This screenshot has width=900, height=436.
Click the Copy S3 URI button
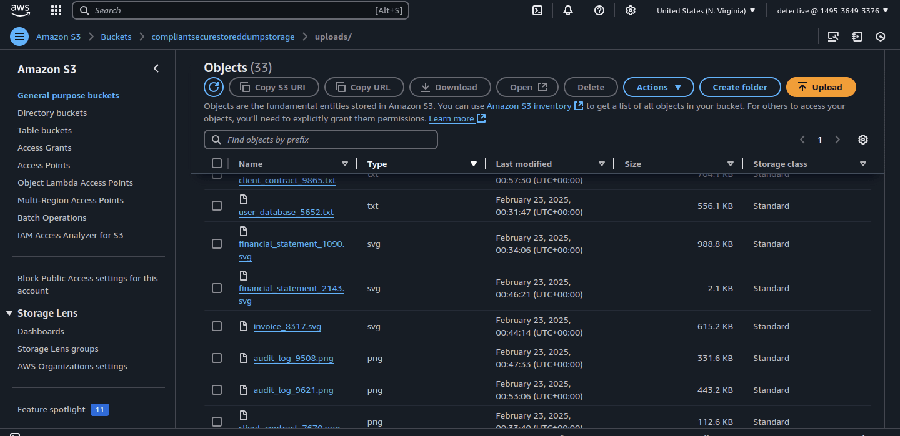click(x=273, y=87)
